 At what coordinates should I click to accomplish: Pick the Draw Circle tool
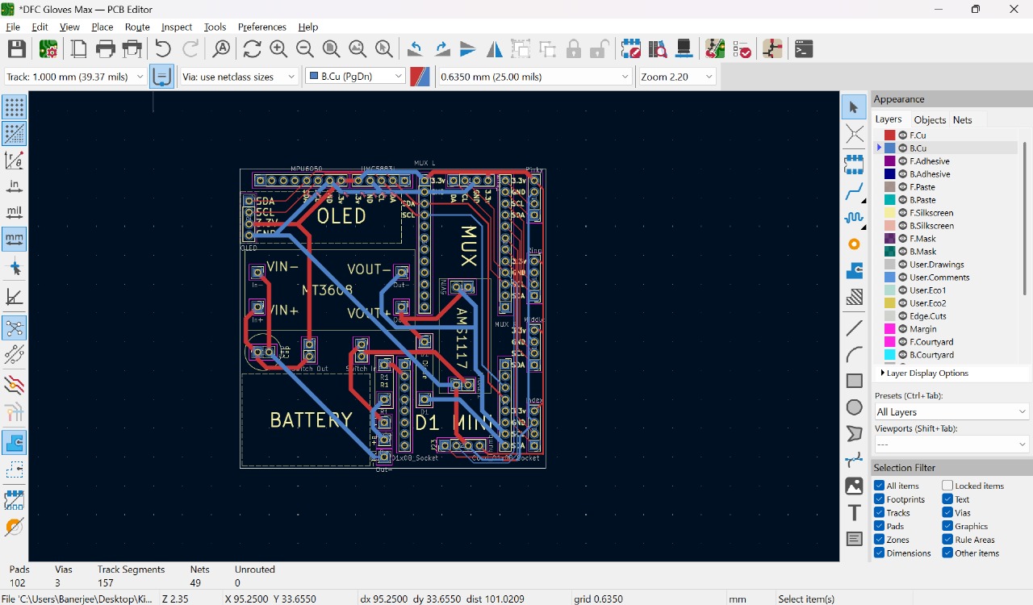[854, 407]
